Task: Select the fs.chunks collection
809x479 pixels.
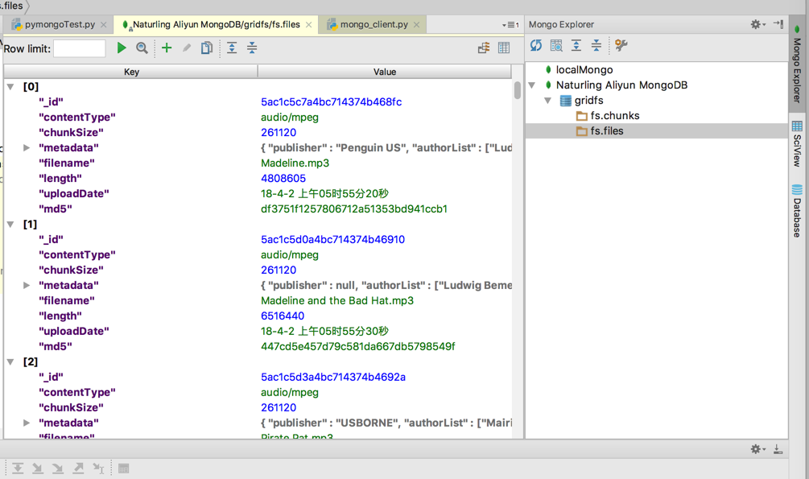Action: 614,116
